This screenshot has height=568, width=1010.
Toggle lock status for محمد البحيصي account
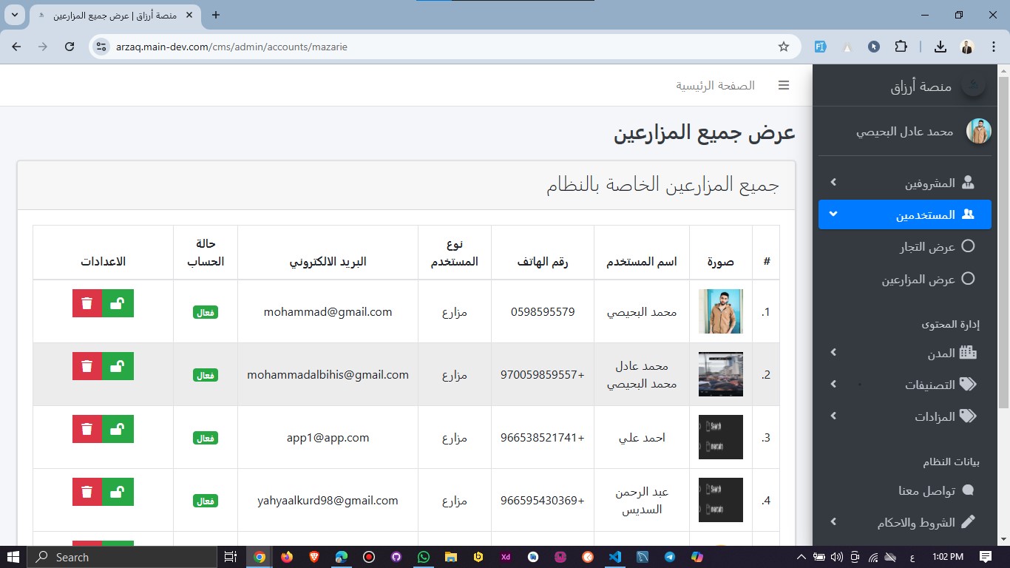[118, 303]
